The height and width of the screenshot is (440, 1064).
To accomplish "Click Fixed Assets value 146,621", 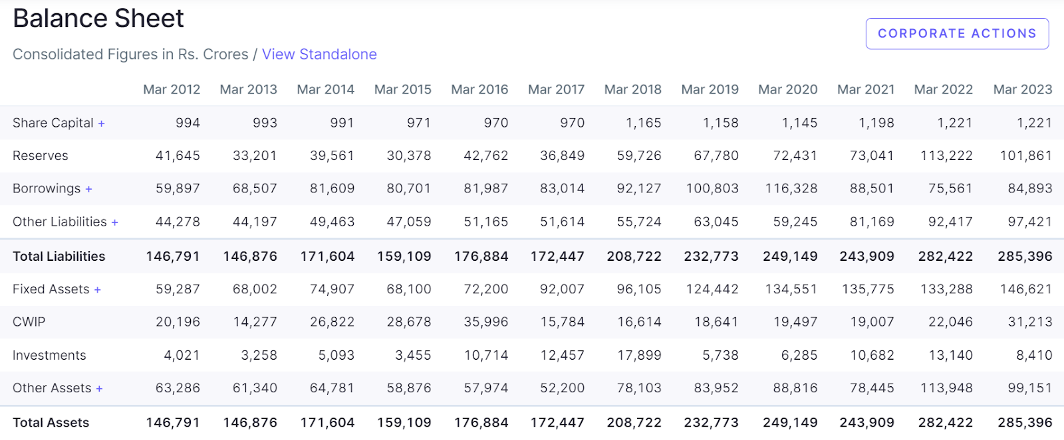I will 1026,289.
